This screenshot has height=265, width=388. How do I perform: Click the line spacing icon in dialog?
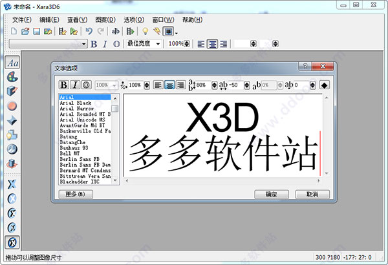click(192, 85)
